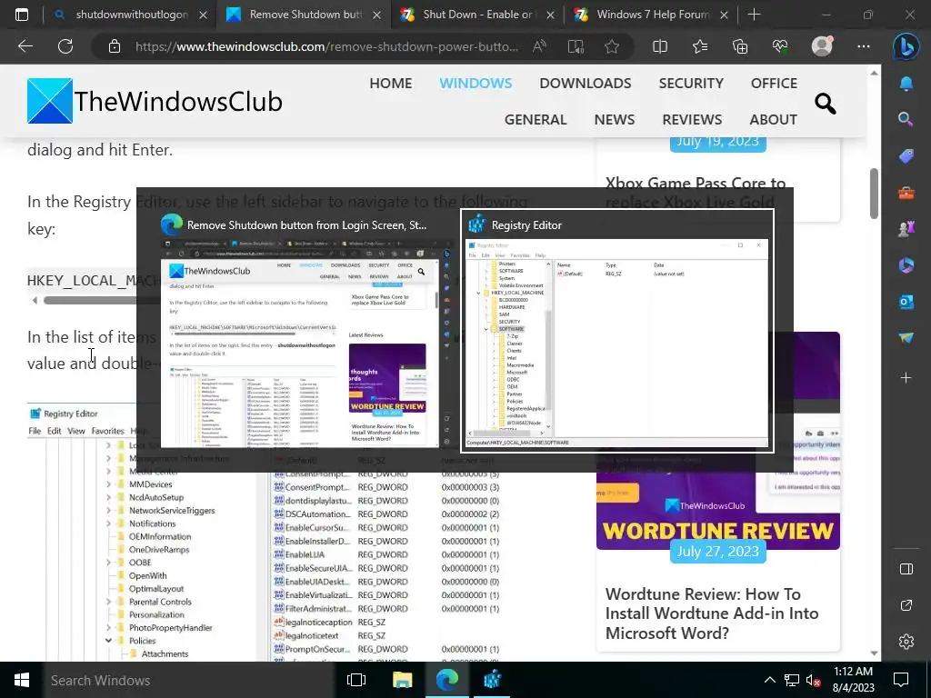
Task: Open the OFFICE site menu
Action: [x=774, y=83]
